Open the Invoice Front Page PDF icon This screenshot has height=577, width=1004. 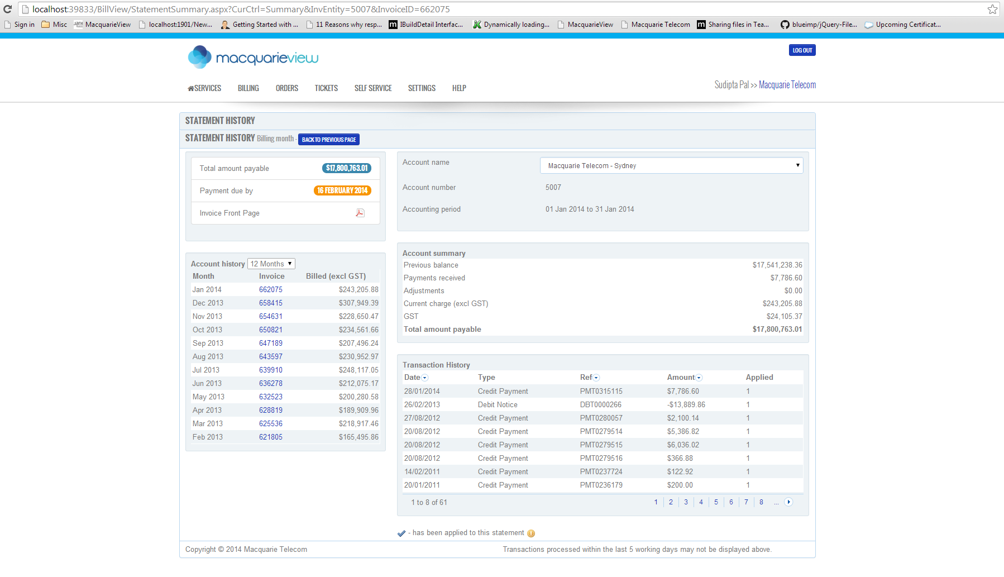(360, 213)
